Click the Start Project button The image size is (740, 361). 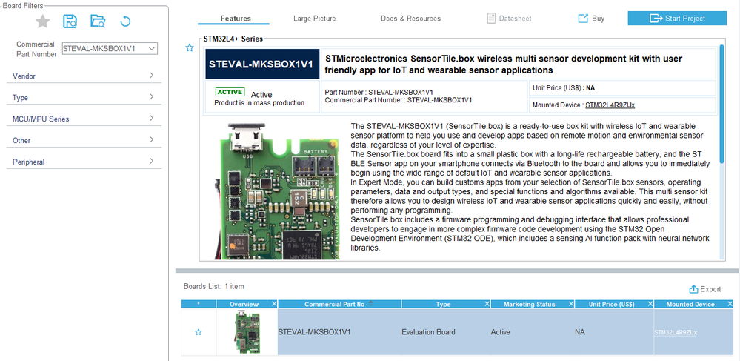[x=677, y=19]
